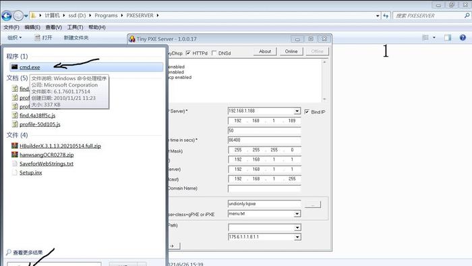Click the search magnifier icon in Explorer
Image resolution: width=472 pixels, height=266 pixels.
coord(467,16)
